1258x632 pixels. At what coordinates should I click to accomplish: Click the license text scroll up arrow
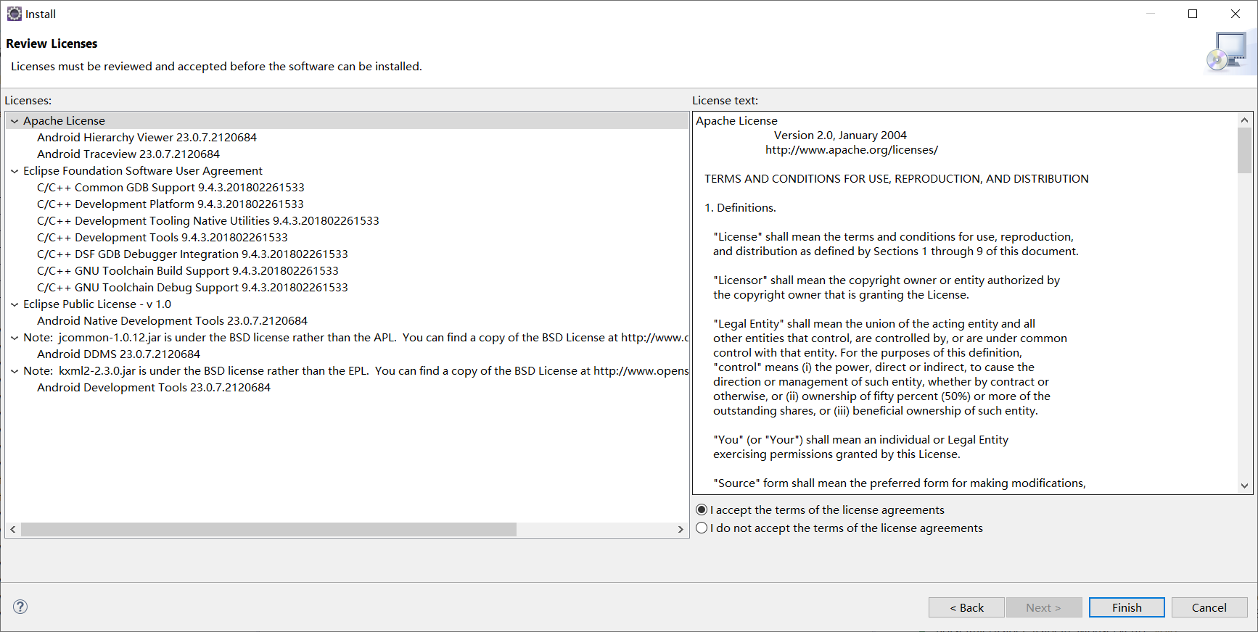[x=1244, y=120]
